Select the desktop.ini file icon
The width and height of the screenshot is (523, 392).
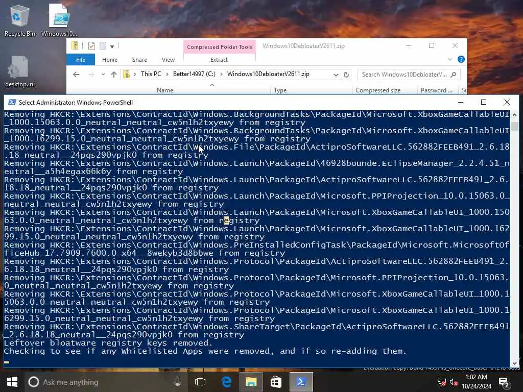(19, 71)
